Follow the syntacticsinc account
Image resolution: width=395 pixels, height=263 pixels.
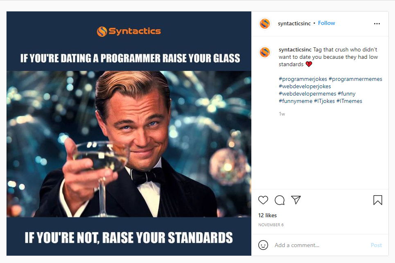[x=327, y=23]
